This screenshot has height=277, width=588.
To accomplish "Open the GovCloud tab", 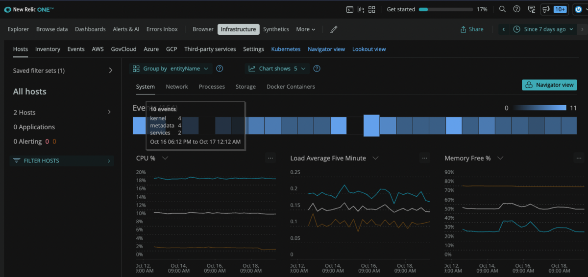I will 124,49.
